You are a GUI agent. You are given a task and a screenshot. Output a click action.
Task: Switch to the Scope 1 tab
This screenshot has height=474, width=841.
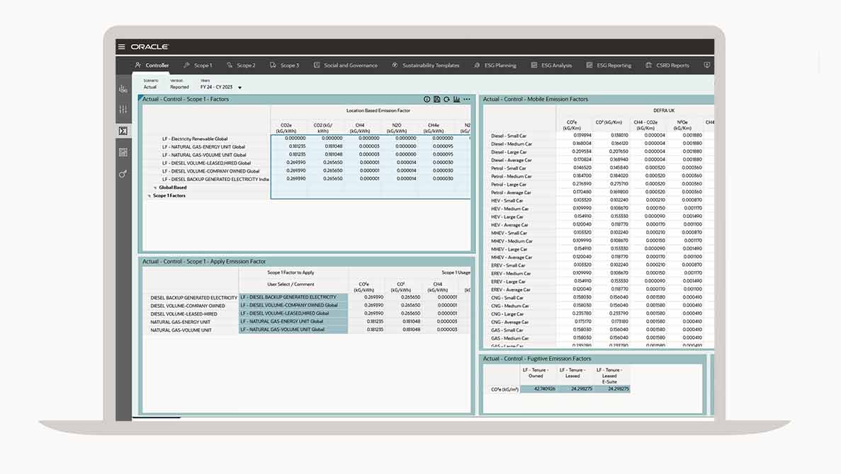tap(198, 65)
